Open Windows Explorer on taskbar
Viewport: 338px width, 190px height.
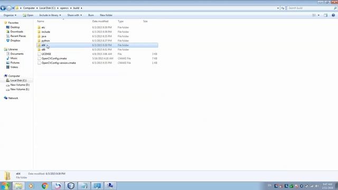[18, 186]
